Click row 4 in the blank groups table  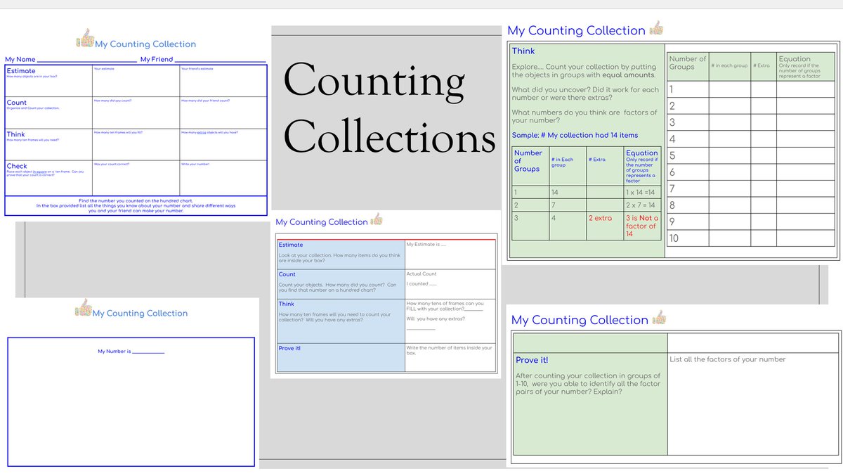tap(752, 139)
